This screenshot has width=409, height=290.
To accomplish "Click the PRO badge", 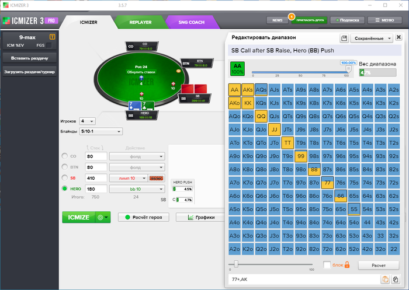I will pyautogui.click(x=51, y=20).
